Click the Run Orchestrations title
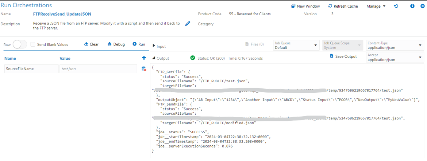 [x=26, y=5]
